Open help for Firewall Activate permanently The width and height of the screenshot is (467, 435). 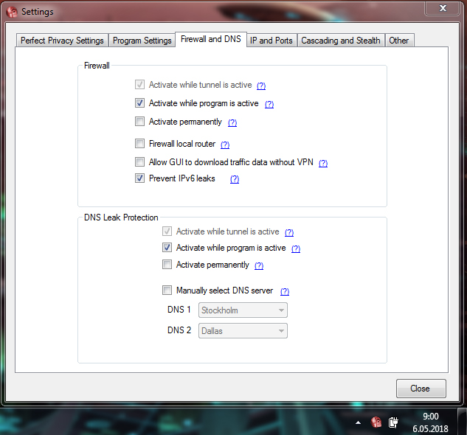[x=232, y=122]
